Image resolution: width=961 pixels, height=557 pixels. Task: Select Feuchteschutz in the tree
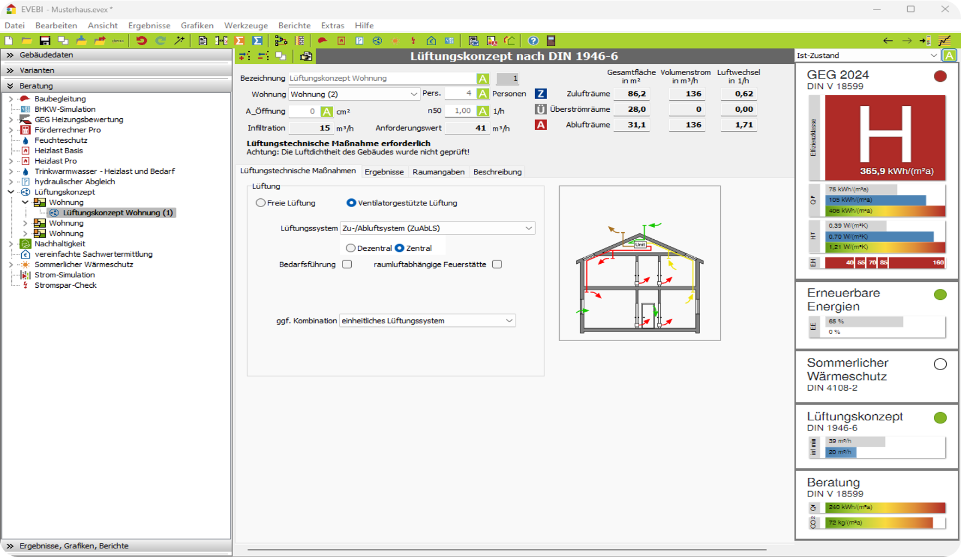(x=60, y=140)
